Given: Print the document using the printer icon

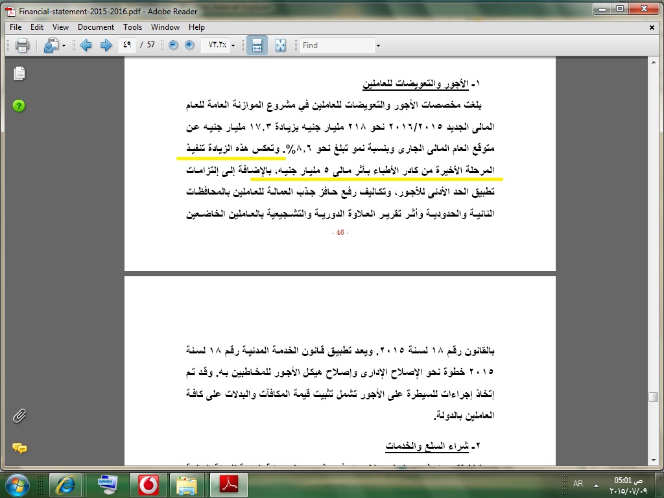Looking at the screenshot, I should [x=22, y=45].
